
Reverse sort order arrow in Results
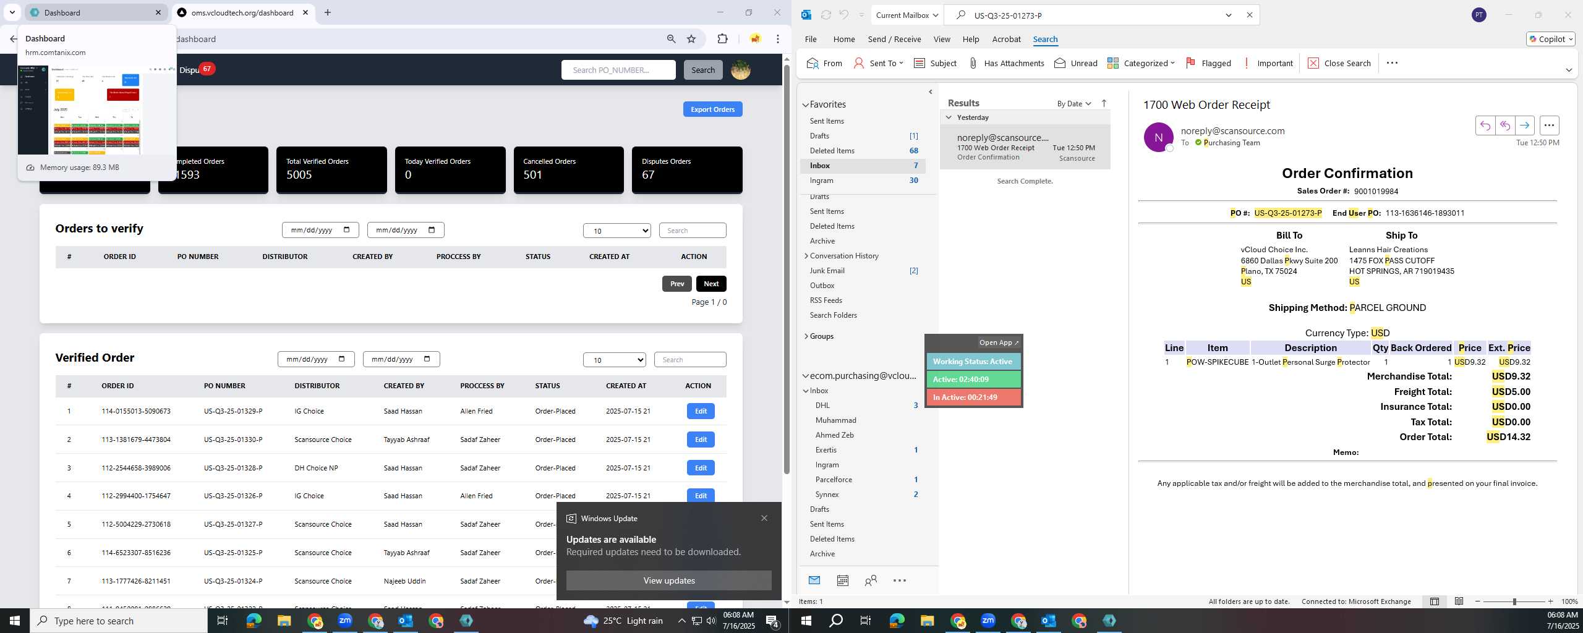pyautogui.click(x=1104, y=103)
